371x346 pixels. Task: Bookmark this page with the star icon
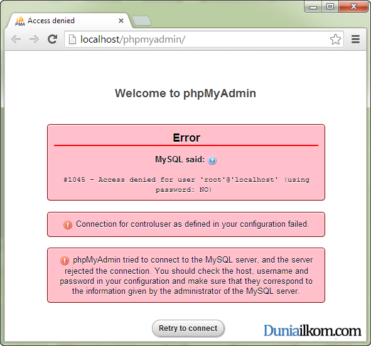pyautogui.click(x=335, y=39)
